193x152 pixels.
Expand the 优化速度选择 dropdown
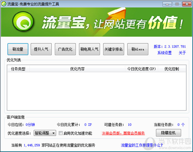tap(45, 133)
